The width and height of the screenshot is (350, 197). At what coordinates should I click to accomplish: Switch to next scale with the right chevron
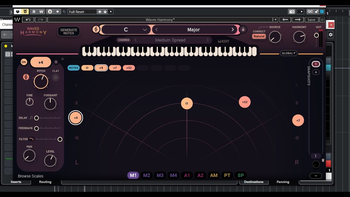(233, 30)
